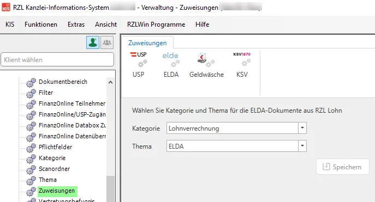Click the Klient wählen search field
The width and height of the screenshot is (375, 202).
coord(57,59)
